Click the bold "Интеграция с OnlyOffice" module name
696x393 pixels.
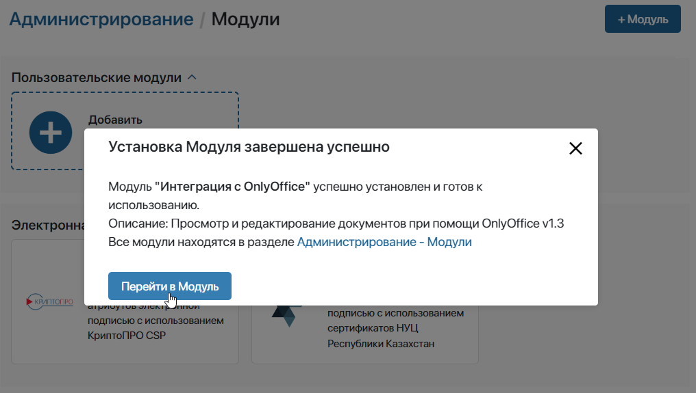[x=233, y=187]
